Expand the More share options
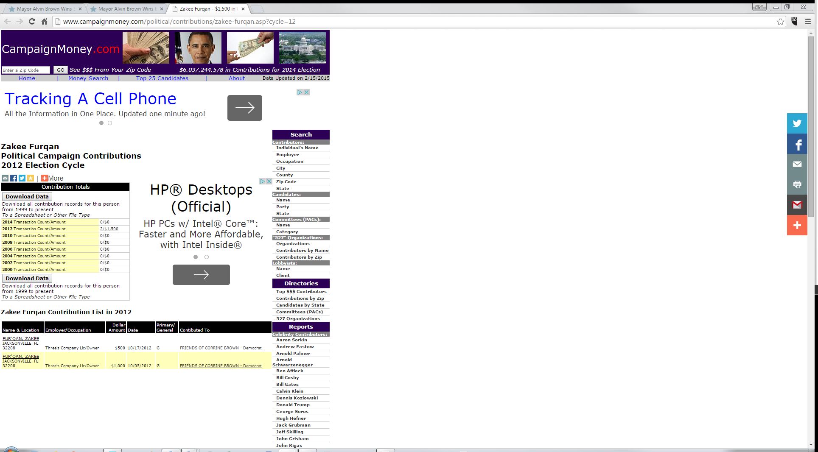 pyautogui.click(x=52, y=179)
